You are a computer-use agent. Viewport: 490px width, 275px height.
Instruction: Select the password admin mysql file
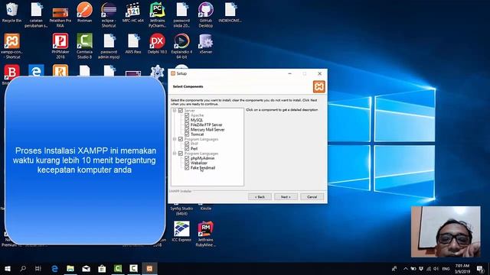coord(109,46)
